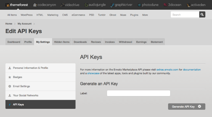
Task: Switch to the Earnings tab
Action: [x=141, y=42]
